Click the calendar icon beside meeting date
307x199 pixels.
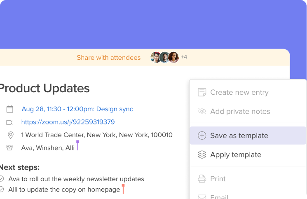tap(10, 109)
